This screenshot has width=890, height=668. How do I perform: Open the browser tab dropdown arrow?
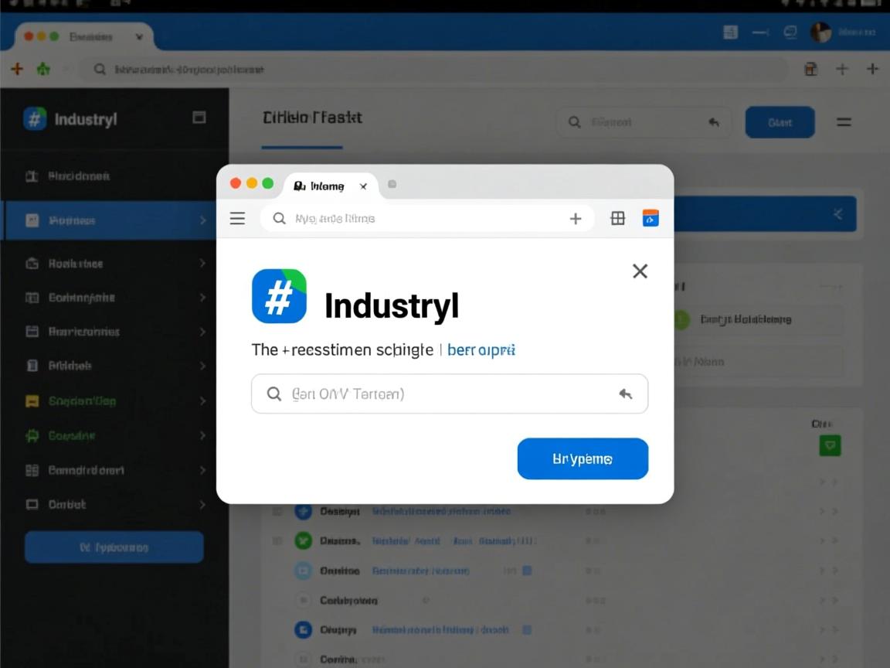[139, 37]
